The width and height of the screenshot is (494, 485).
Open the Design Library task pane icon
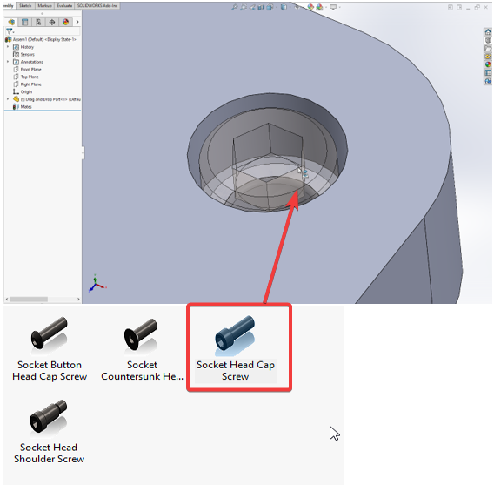(488, 40)
